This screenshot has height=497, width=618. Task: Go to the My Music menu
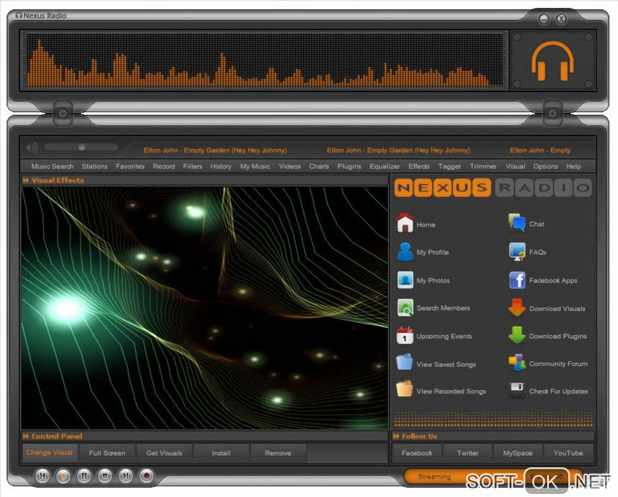pyautogui.click(x=255, y=166)
